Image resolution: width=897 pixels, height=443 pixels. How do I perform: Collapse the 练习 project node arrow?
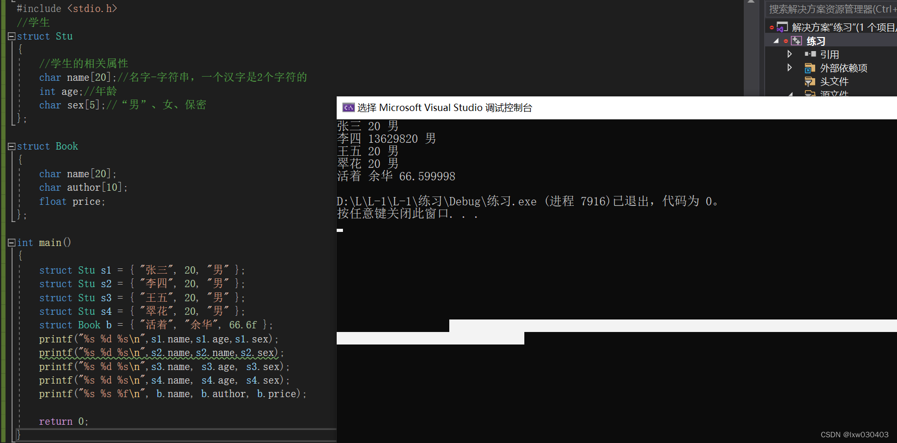[x=776, y=41]
